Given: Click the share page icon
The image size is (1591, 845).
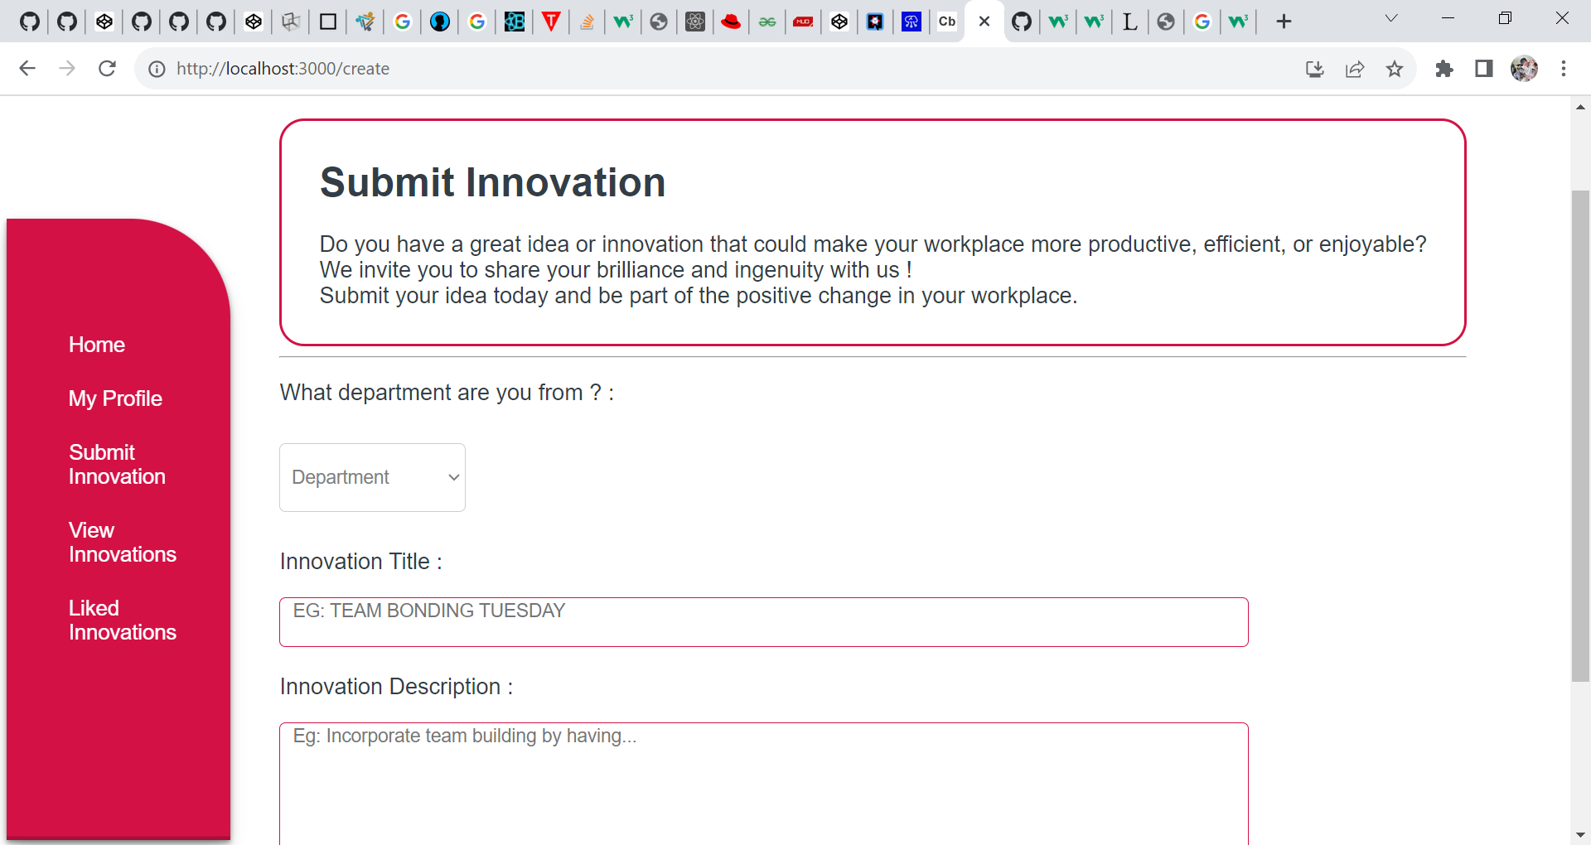Looking at the screenshot, I should [x=1355, y=69].
